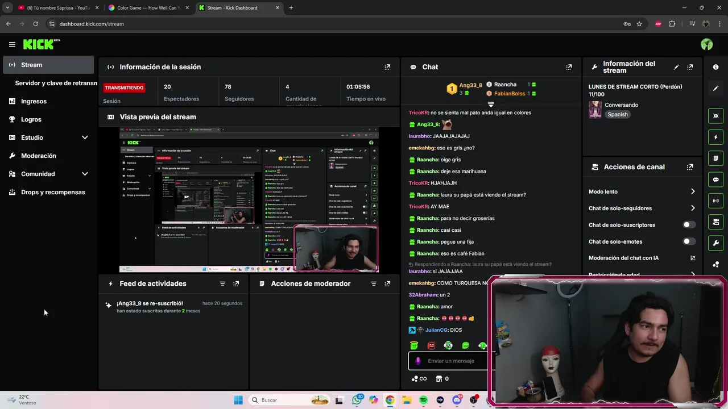Viewport: 728px width, 409px height.
Task: Click the Kick logo in the header
Action: (x=42, y=44)
